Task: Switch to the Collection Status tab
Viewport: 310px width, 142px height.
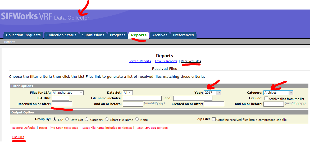Action: tap(61, 35)
